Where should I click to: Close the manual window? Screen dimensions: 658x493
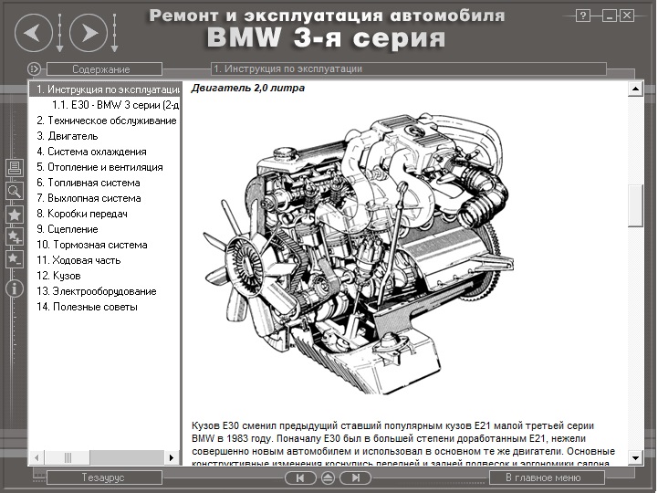tap(627, 16)
